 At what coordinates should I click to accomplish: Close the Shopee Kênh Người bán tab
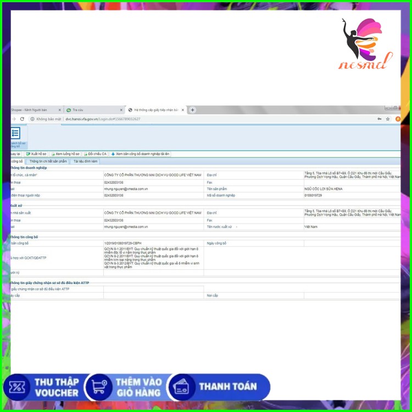click(59, 110)
